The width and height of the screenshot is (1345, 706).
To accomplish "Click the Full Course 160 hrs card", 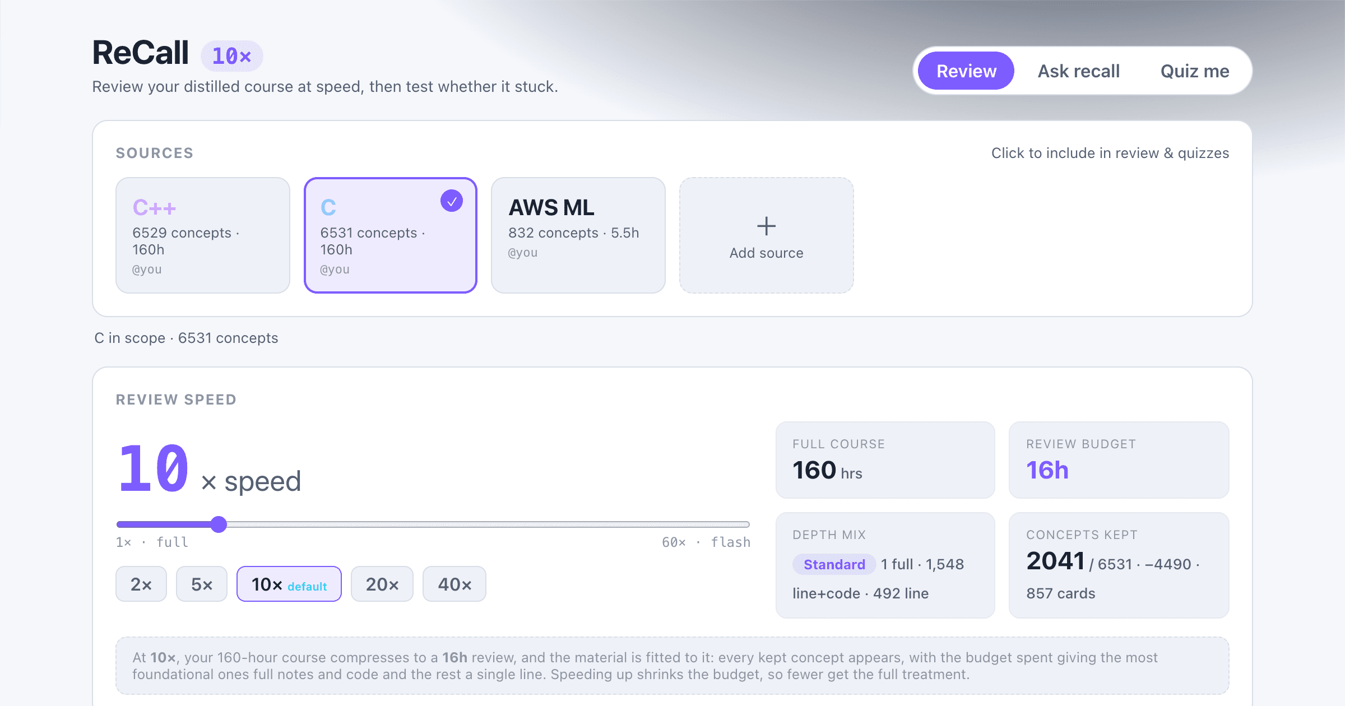I will tap(885, 460).
